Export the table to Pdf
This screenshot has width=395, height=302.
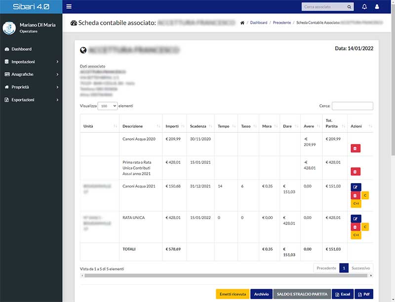pos(364,294)
